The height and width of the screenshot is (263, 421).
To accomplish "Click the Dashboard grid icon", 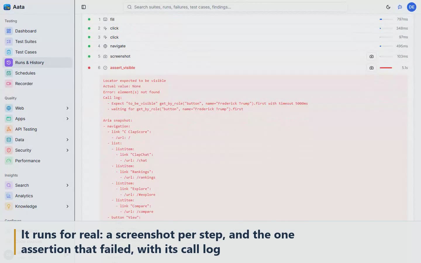I will (x=9, y=31).
